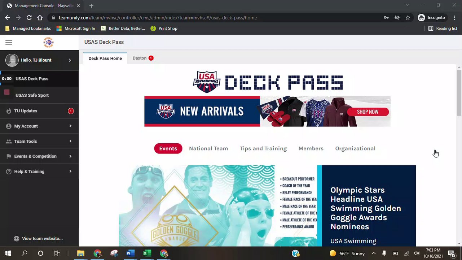
Task: Open Windows search on the taskbar
Action: click(x=25, y=253)
